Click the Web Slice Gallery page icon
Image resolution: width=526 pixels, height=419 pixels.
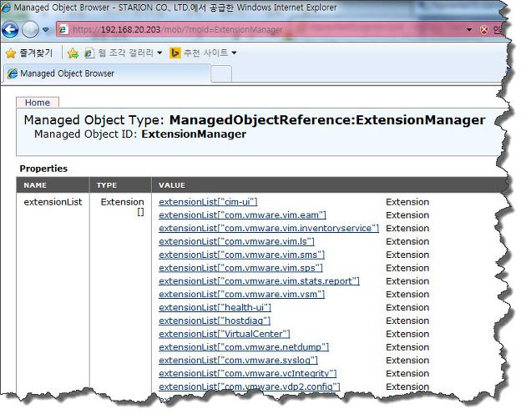click(x=89, y=53)
